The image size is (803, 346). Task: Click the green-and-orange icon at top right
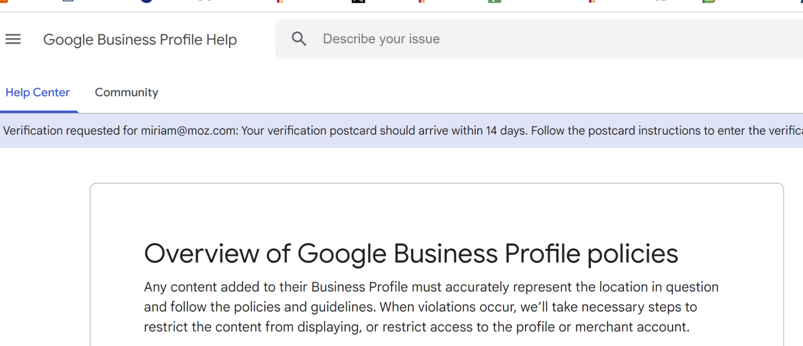click(x=709, y=1)
